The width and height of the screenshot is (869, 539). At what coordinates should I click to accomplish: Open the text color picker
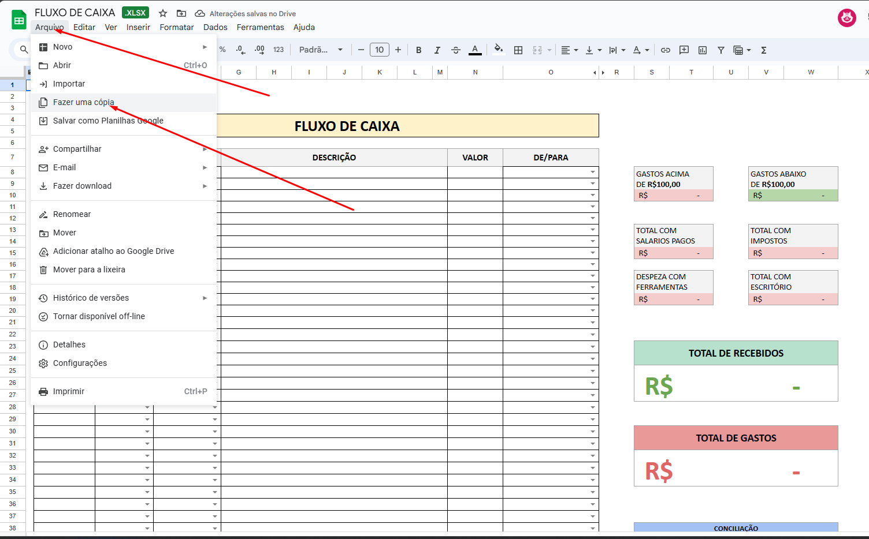(x=475, y=50)
